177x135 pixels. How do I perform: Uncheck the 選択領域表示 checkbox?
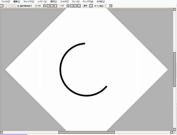click(18, 6)
